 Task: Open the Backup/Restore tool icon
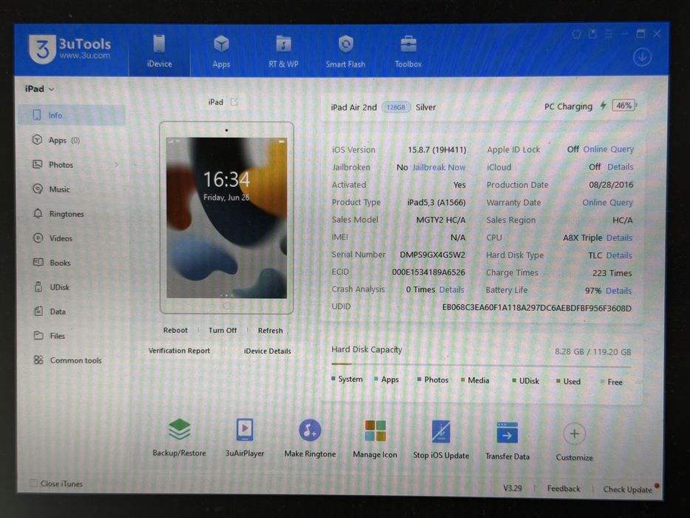pyautogui.click(x=179, y=429)
